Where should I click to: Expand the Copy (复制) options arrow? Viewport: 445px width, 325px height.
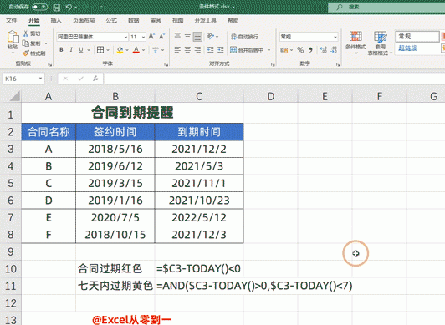point(46,43)
